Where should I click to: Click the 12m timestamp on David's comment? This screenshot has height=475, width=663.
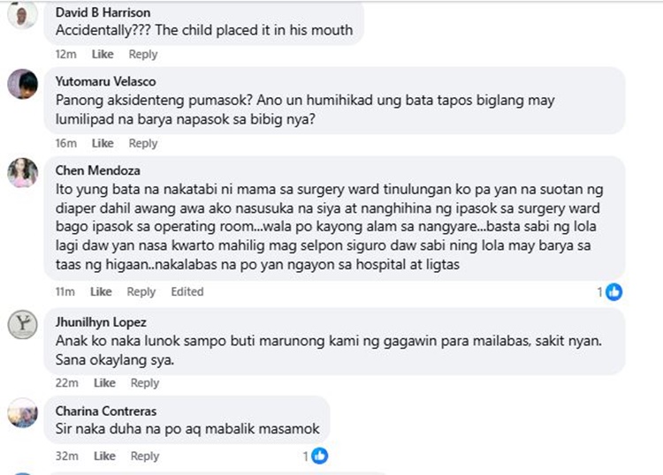coord(66,54)
